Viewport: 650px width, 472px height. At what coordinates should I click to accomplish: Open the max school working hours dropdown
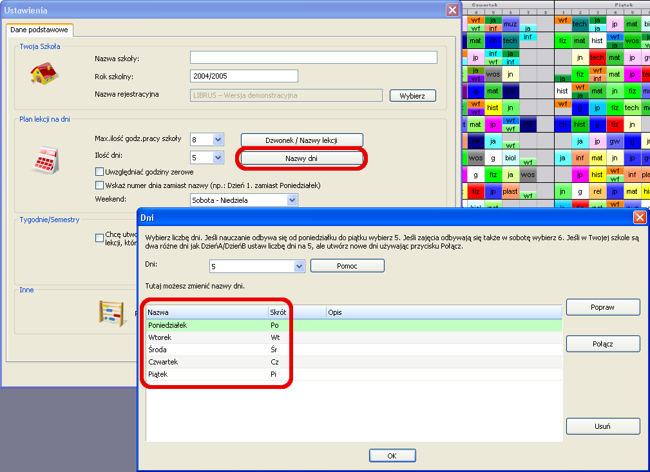click(217, 139)
